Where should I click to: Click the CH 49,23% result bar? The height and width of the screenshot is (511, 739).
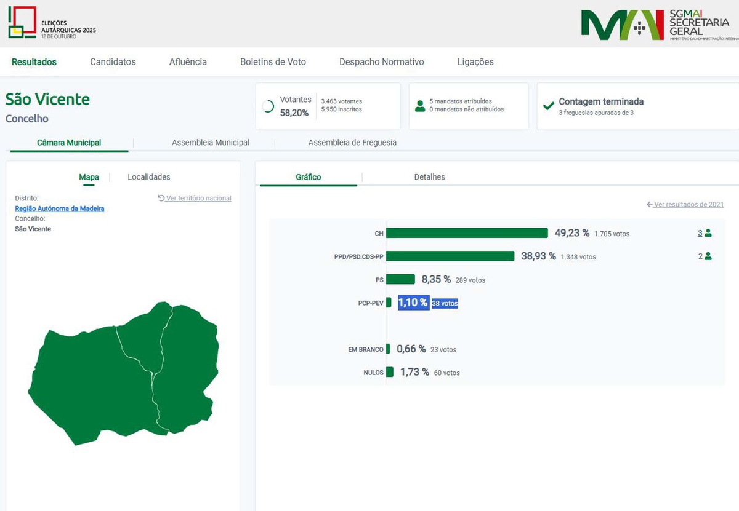point(467,233)
